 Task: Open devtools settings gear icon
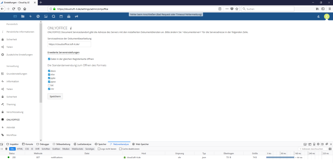click(318, 144)
